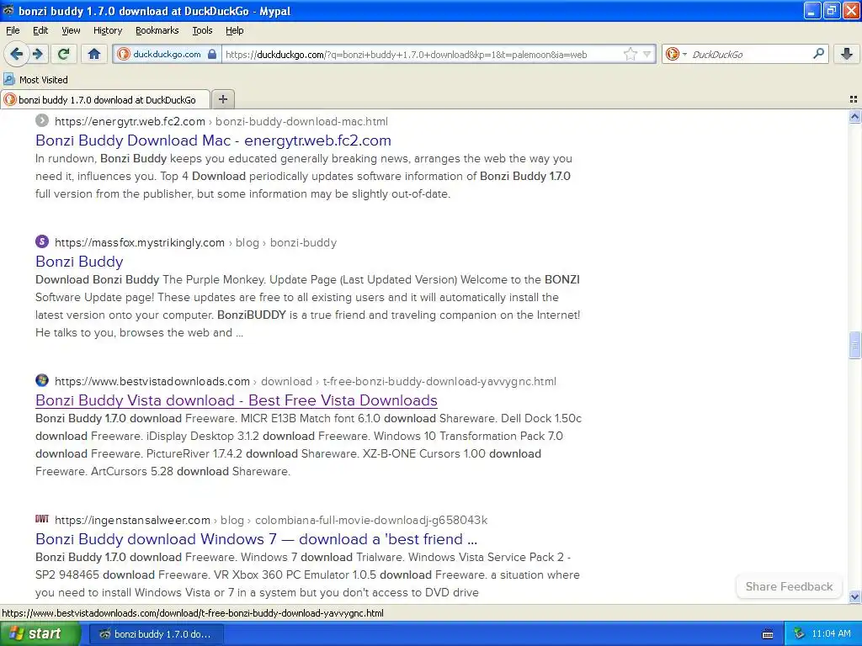This screenshot has height=646, width=862.
Task: Click the padlock security icon
Action: pos(212,54)
